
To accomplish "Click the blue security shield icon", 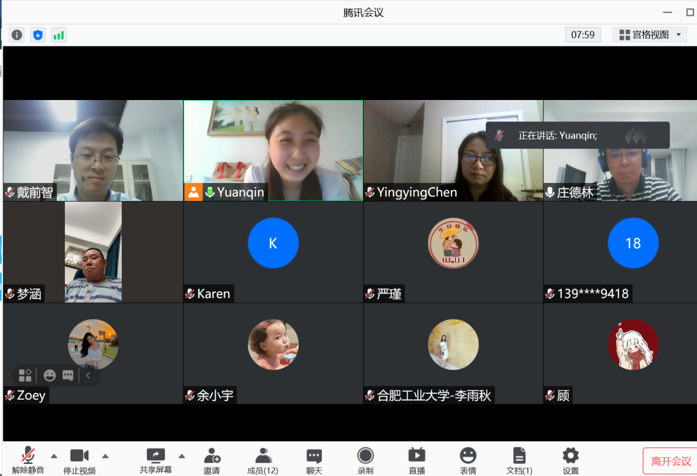I will [x=37, y=35].
